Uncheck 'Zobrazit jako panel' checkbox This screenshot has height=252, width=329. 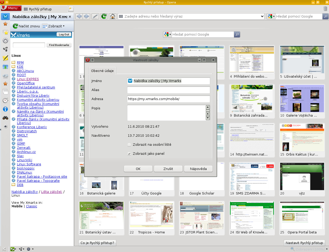pos(129,154)
